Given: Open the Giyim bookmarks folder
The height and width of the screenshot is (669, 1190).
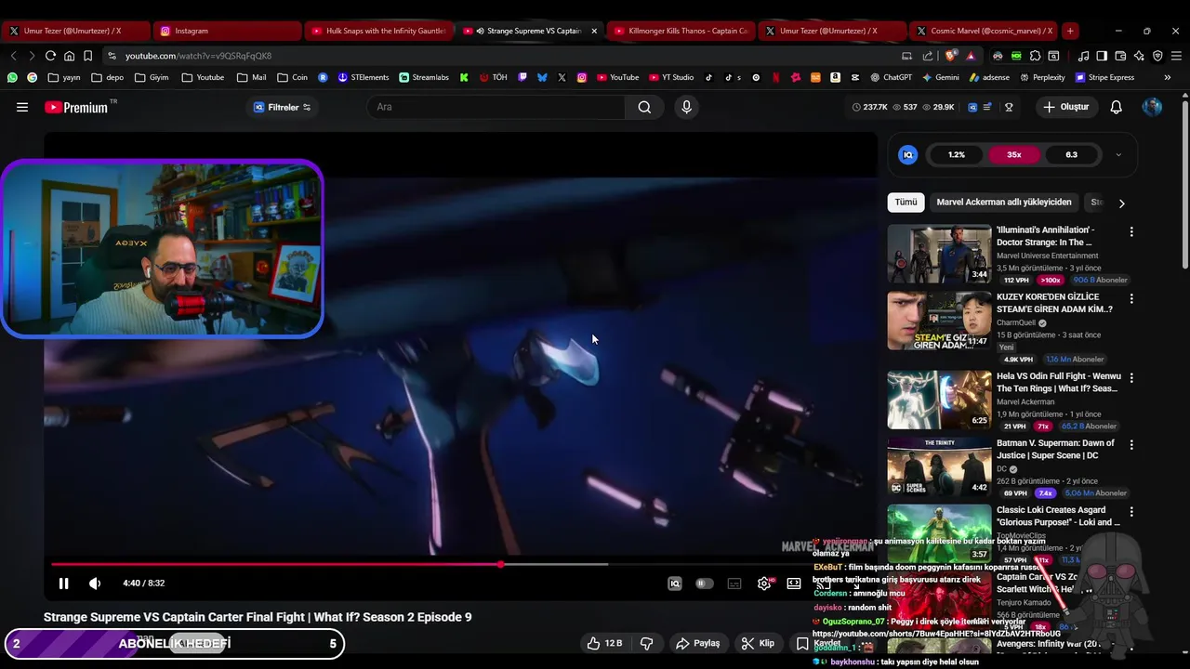Looking at the screenshot, I should pos(152,77).
